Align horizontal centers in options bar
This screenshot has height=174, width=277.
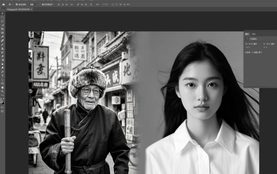[63, 4]
